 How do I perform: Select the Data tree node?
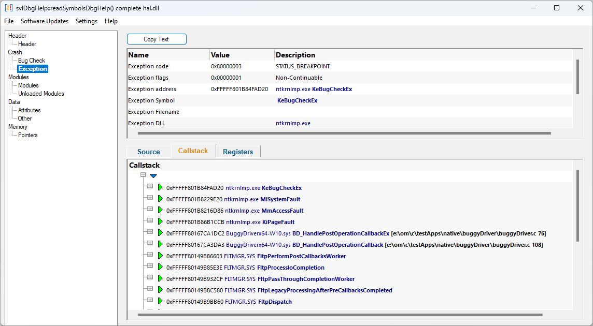14,102
